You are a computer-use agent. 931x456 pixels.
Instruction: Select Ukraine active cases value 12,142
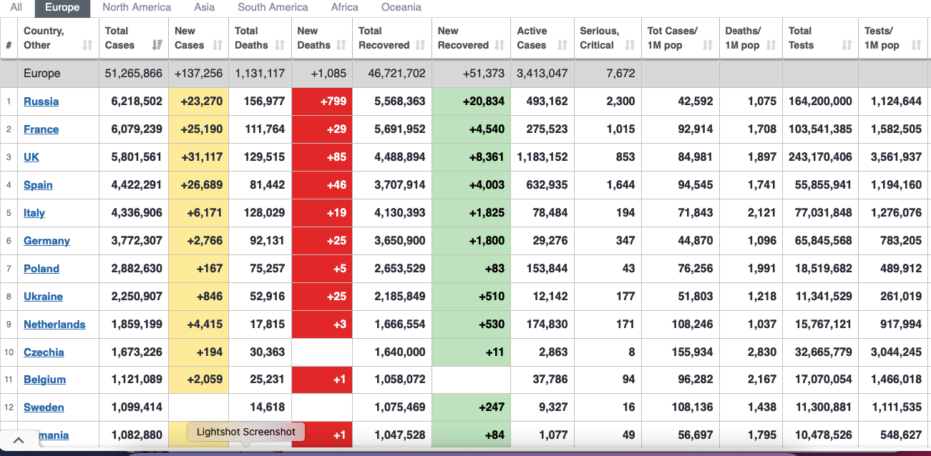point(550,297)
